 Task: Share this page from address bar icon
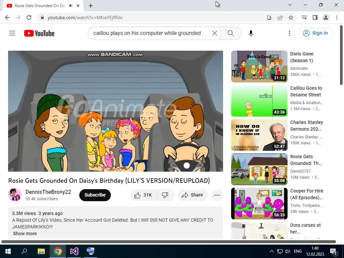[280, 17]
